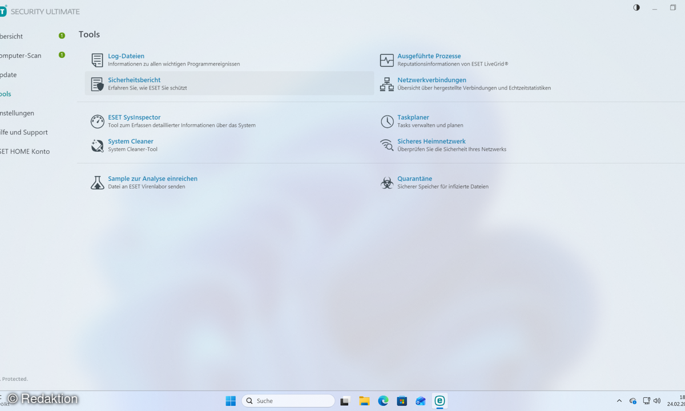
Task: Click the ESET SysInspector gauge icon
Action: (x=97, y=121)
